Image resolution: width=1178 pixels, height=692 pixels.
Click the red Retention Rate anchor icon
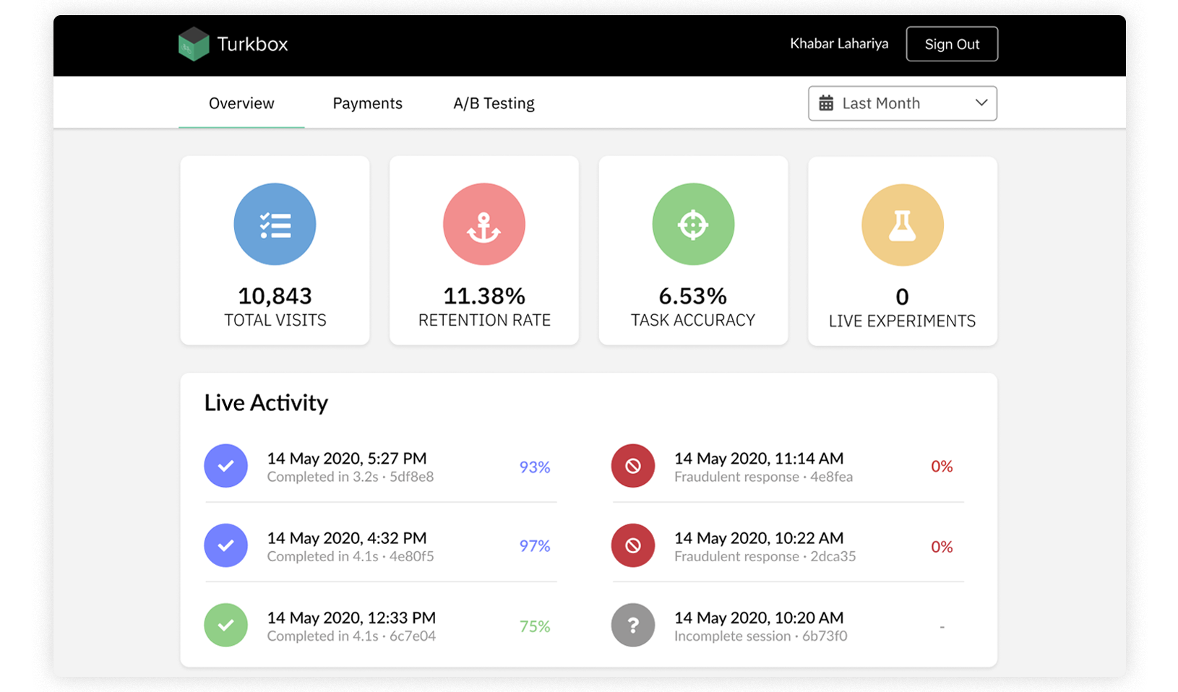point(484,225)
